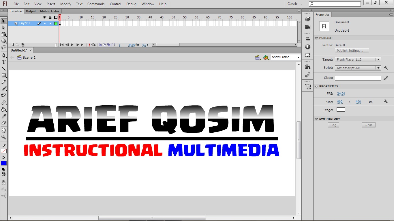Screen dimensions: 394x221
Task: Select the Eraser tool
Action: [4, 123]
